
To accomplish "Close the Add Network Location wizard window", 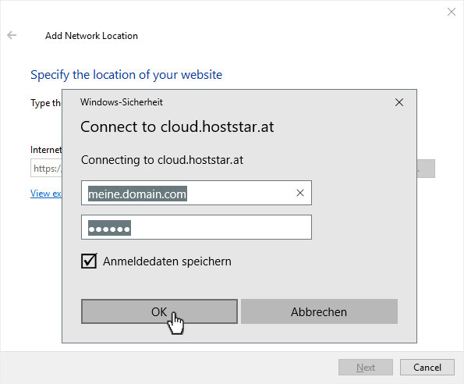I will [x=452, y=12].
